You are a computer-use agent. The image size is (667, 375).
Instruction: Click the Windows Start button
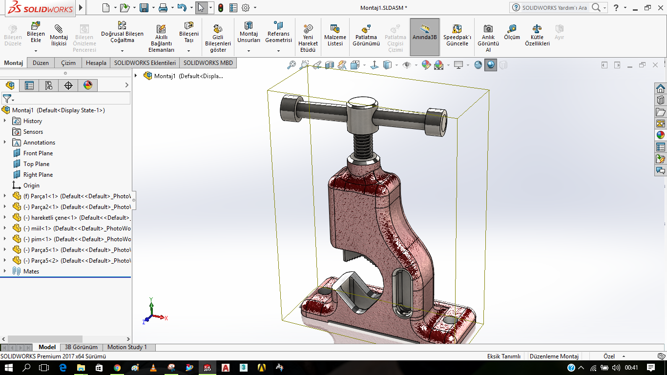pos(8,367)
